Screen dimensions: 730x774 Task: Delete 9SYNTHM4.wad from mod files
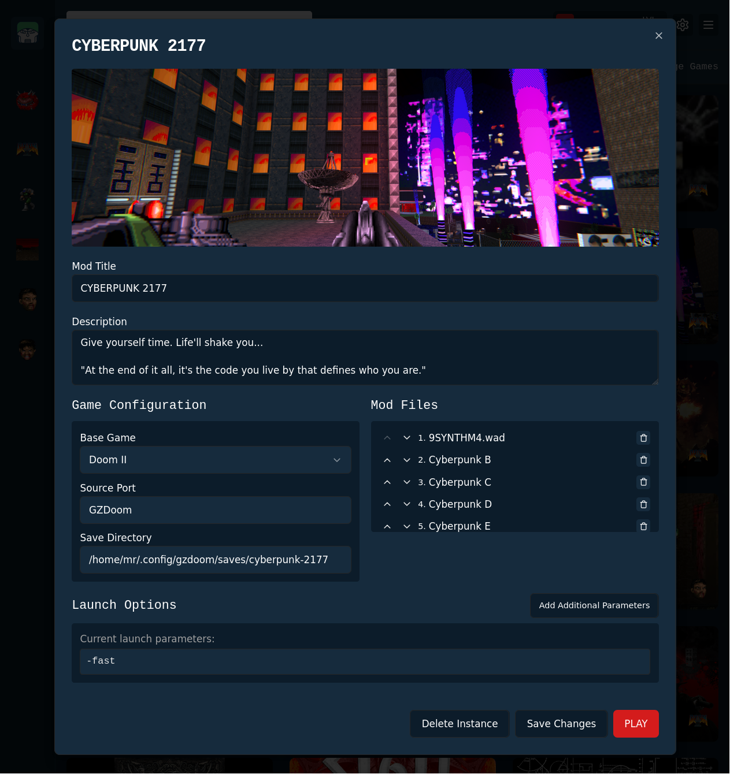point(643,438)
